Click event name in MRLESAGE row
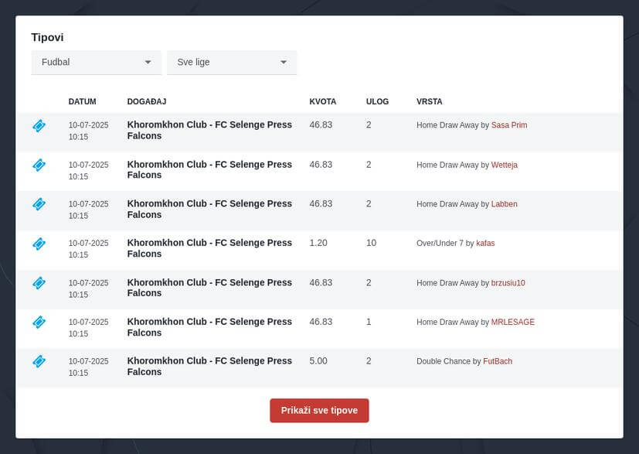This screenshot has height=454, width=639. pyautogui.click(x=209, y=327)
